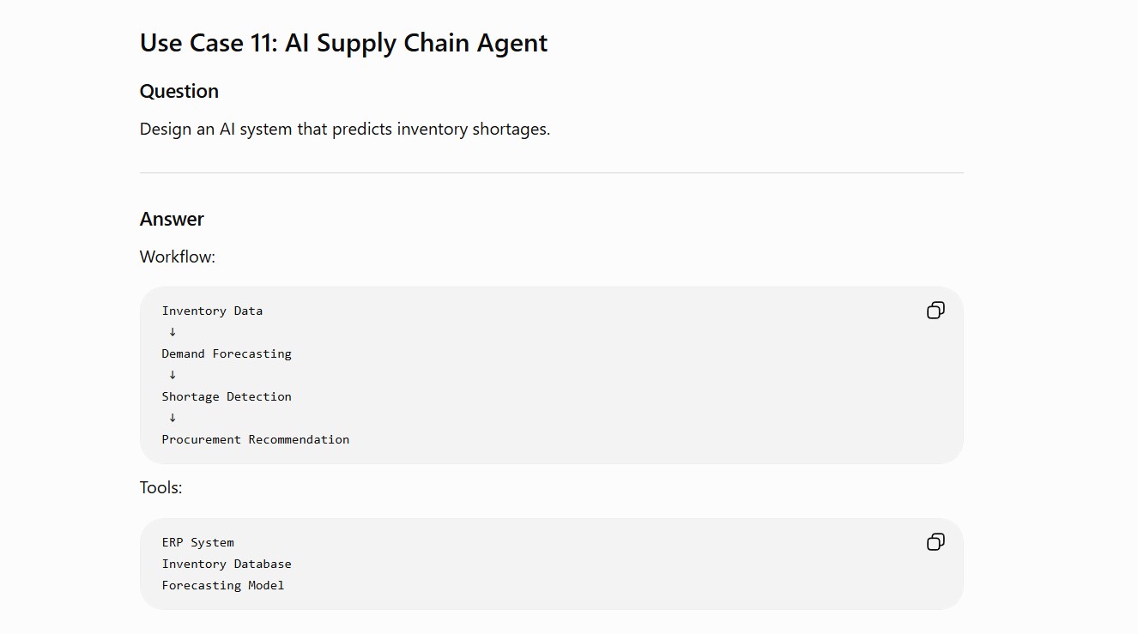This screenshot has height=634, width=1138.
Task: Click the words AI Supply Chain Agent
Action: tap(416, 43)
